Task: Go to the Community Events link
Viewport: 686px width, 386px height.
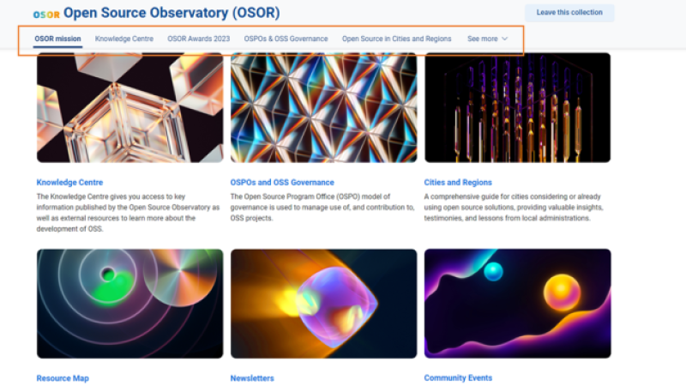Action: point(458,378)
